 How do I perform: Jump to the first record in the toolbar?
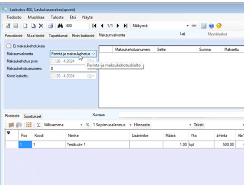coord(94,26)
